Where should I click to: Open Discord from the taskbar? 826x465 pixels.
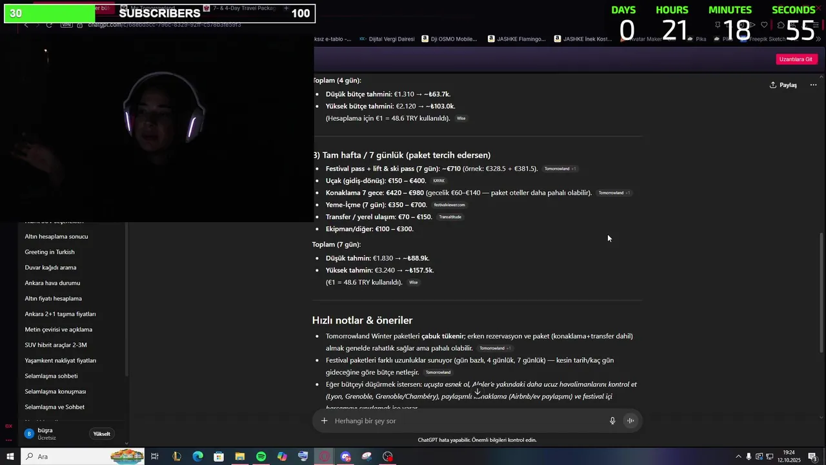pyautogui.click(x=346, y=457)
